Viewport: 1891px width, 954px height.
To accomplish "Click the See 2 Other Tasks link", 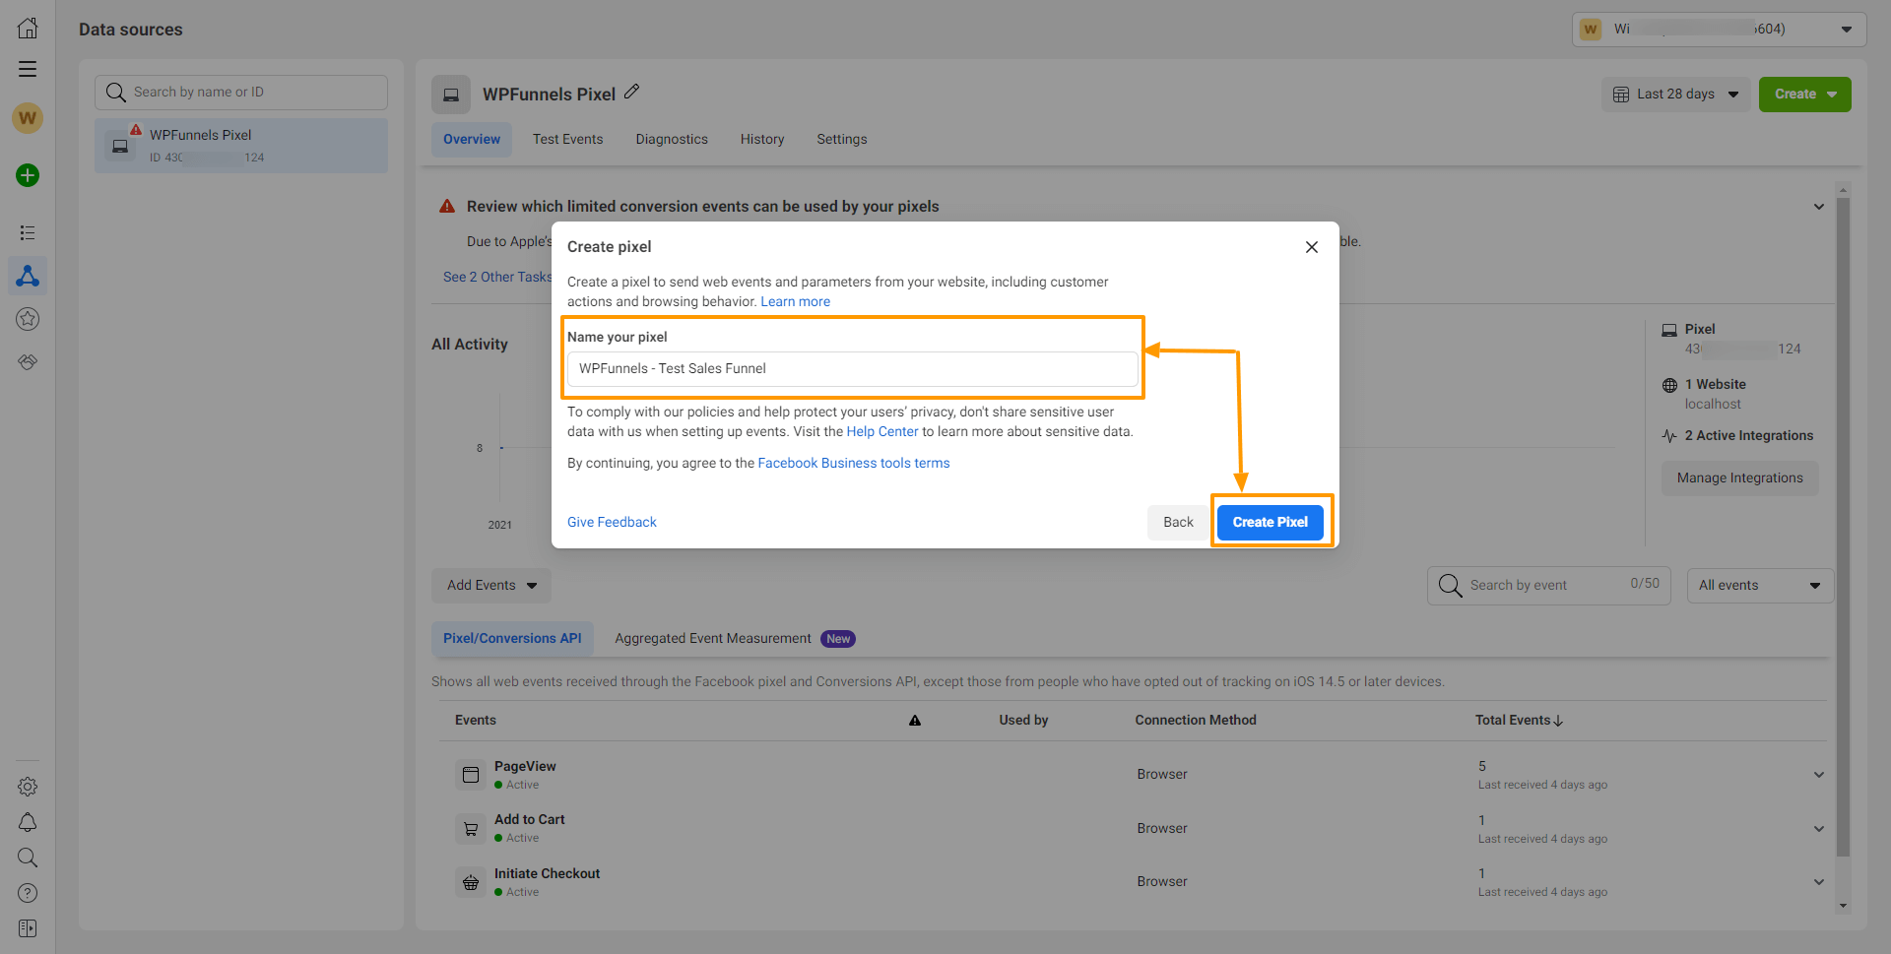I will [x=497, y=278].
